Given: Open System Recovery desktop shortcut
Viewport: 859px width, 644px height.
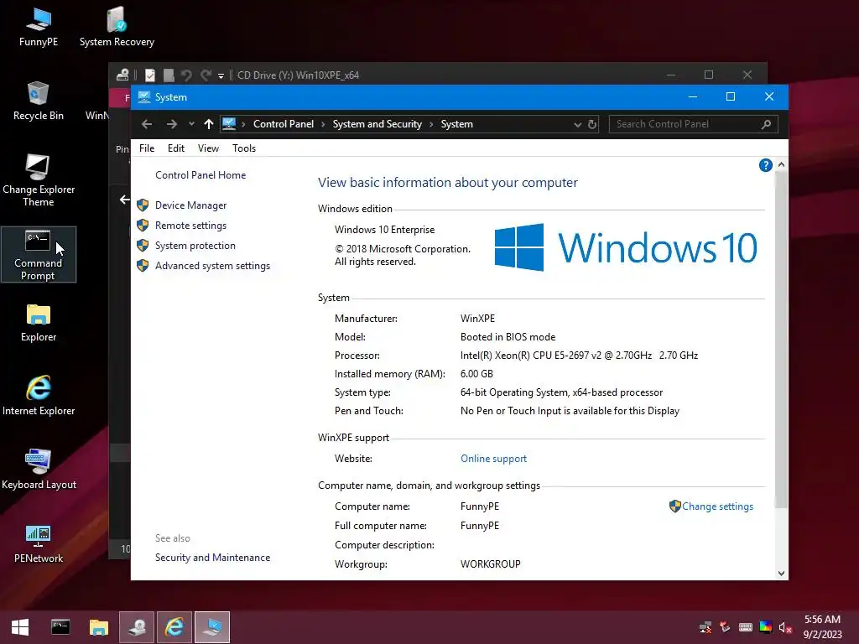Looking at the screenshot, I should (x=117, y=28).
